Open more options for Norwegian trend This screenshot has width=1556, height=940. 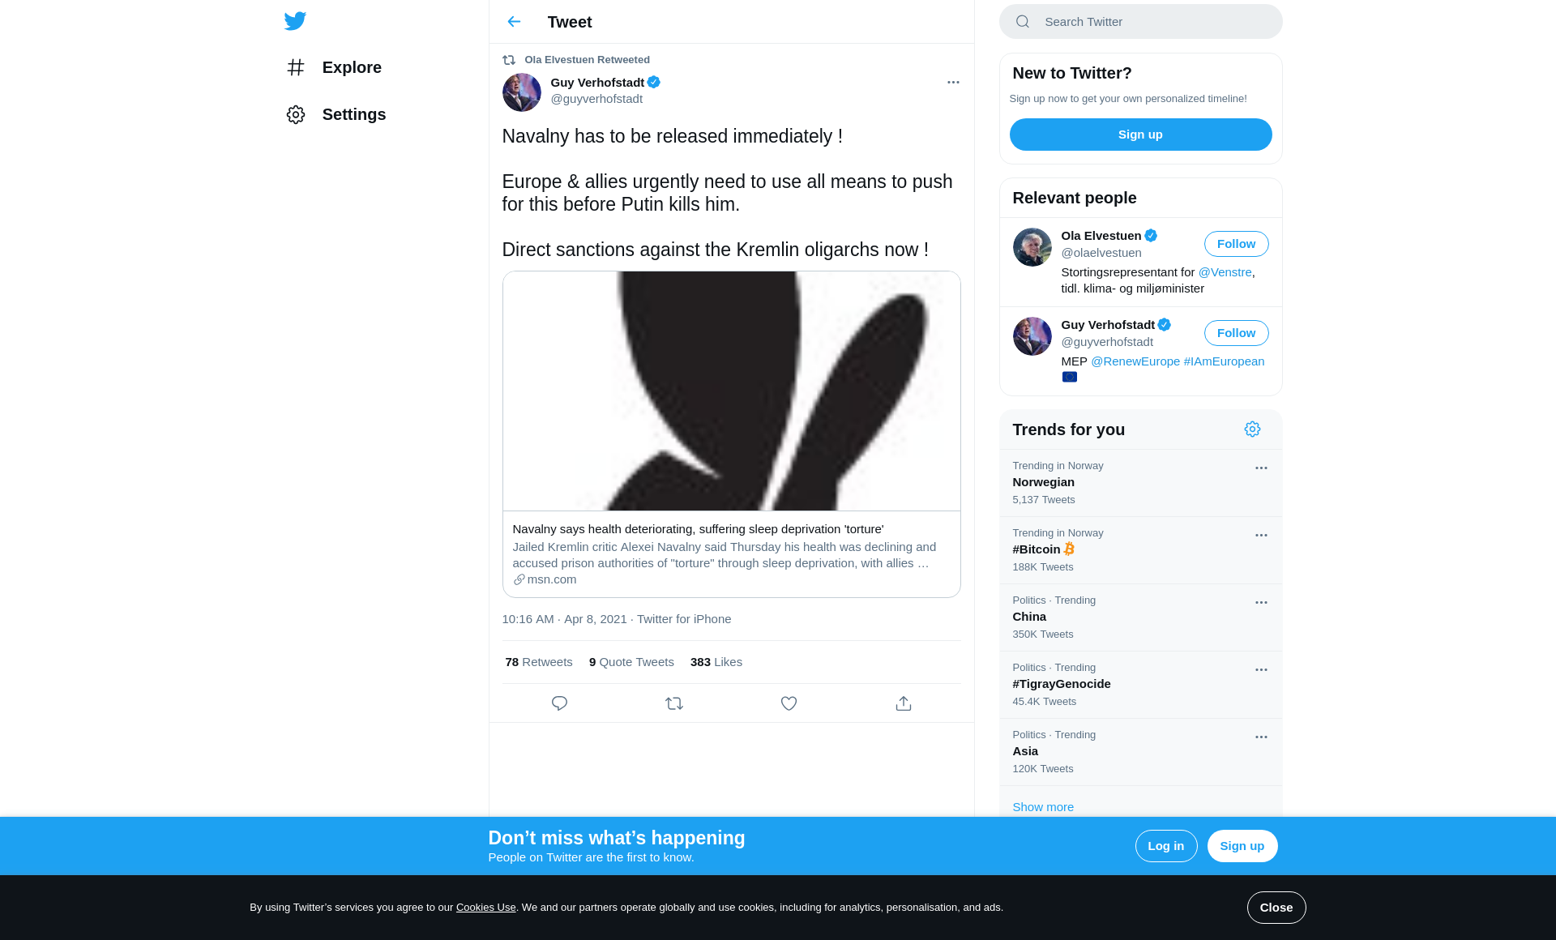tap(1261, 468)
